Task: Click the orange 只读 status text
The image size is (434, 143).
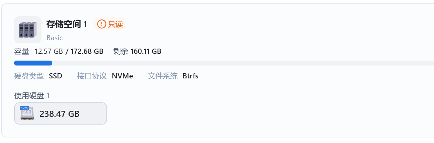Action: pyautogui.click(x=115, y=24)
